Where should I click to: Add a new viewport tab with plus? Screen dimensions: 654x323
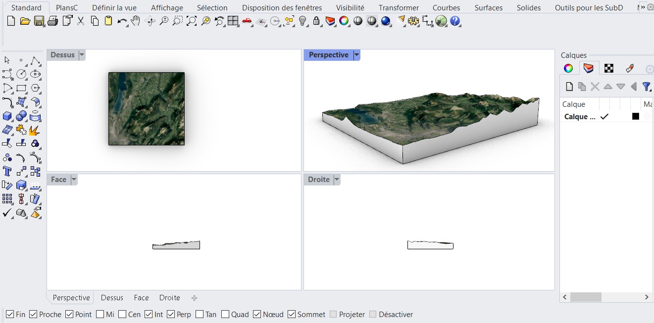tap(194, 298)
